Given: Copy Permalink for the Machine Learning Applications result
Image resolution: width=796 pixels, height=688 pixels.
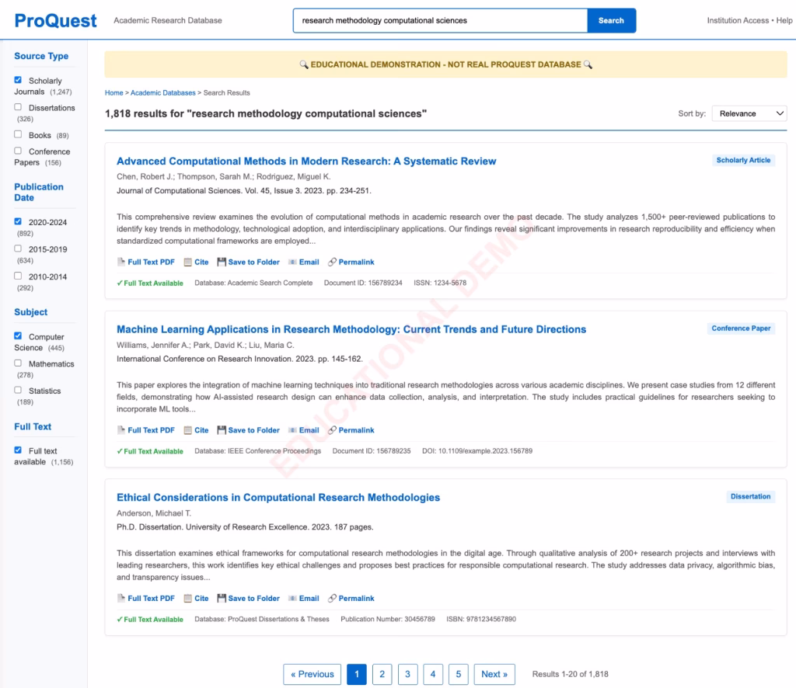Looking at the screenshot, I should [351, 430].
